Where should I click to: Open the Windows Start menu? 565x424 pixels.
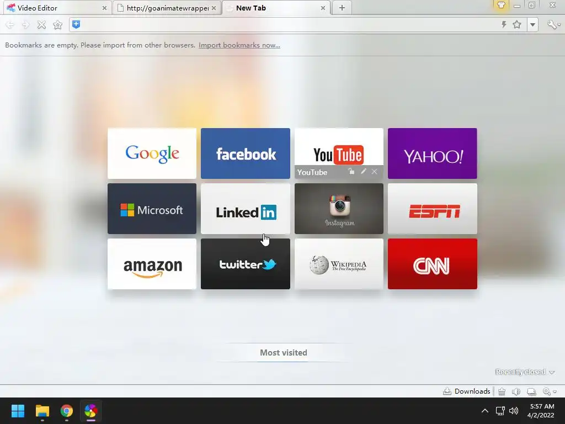click(x=18, y=411)
